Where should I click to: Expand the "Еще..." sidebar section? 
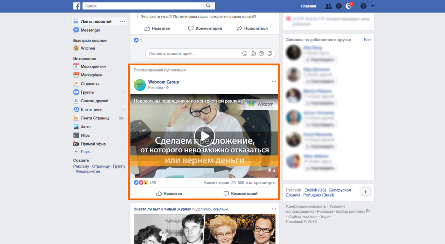pyautogui.click(x=86, y=152)
